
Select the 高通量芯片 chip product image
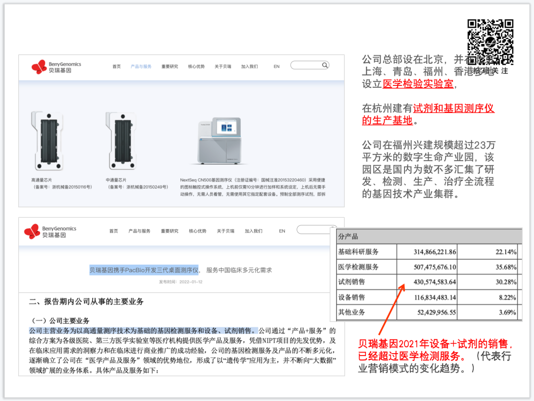(x=47, y=140)
